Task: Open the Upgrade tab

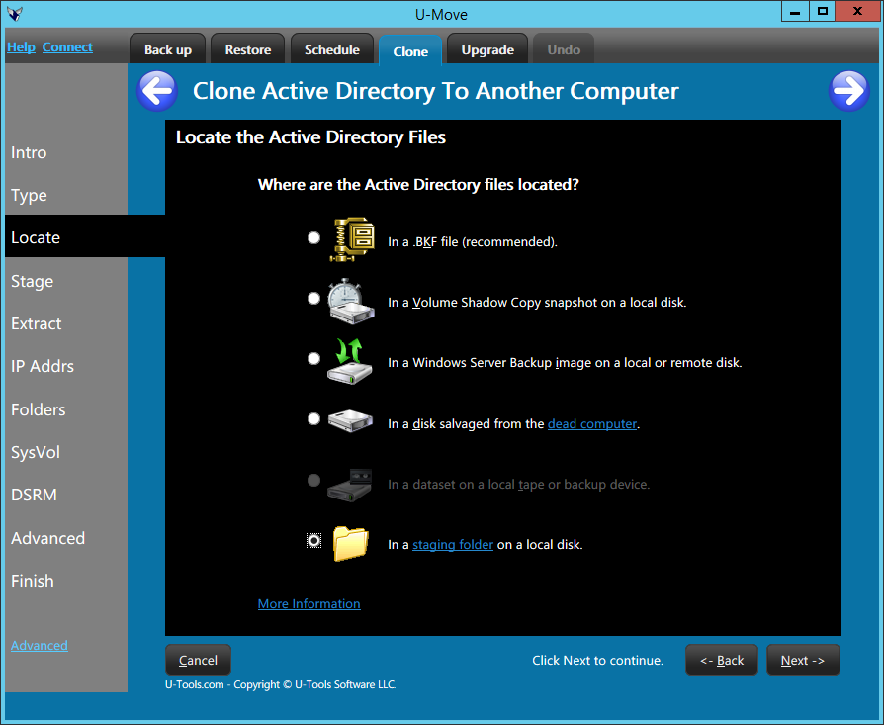Action: (487, 49)
